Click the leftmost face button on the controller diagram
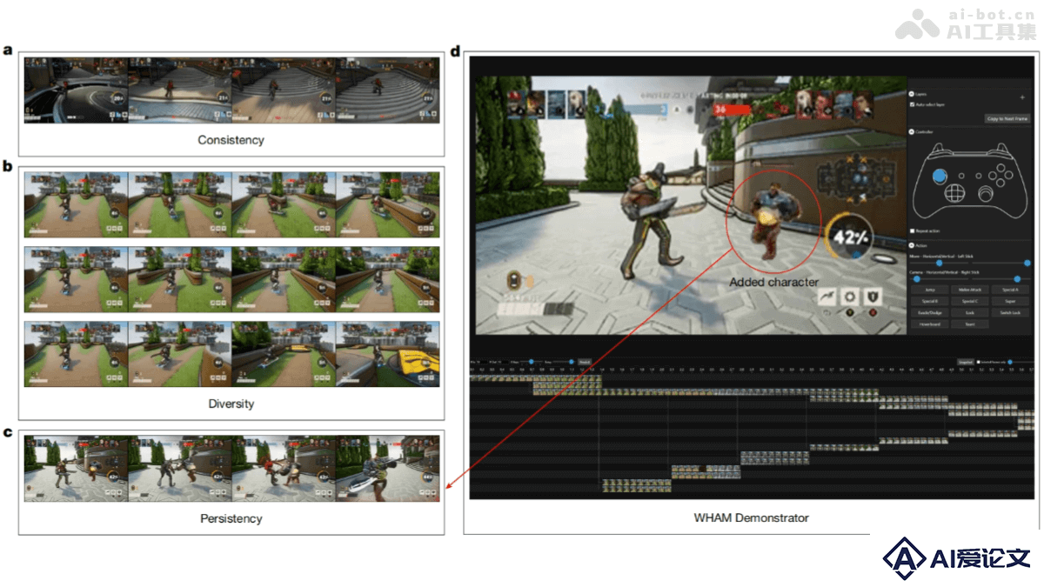The width and height of the screenshot is (1044, 587). pyautogui.click(x=993, y=175)
